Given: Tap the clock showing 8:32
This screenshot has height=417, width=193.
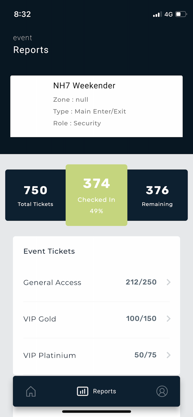Looking at the screenshot, I should point(22,14).
